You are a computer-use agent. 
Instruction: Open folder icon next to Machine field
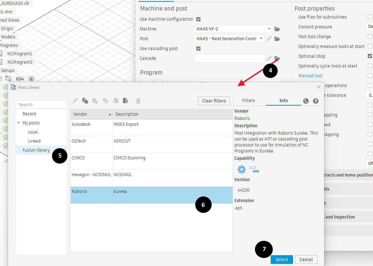pos(277,29)
